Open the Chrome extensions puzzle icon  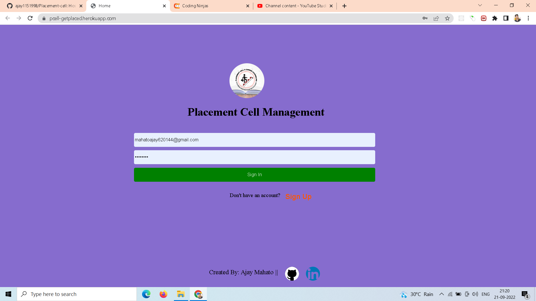coord(495,18)
